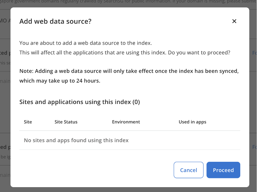Click the partially visible MO A label on left
This screenshot has width=257, height=192.
(4, 21)
